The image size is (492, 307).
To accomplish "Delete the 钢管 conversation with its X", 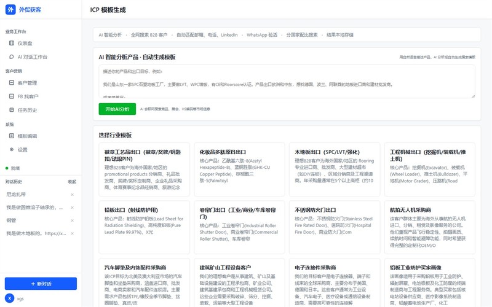I will 72,220.
